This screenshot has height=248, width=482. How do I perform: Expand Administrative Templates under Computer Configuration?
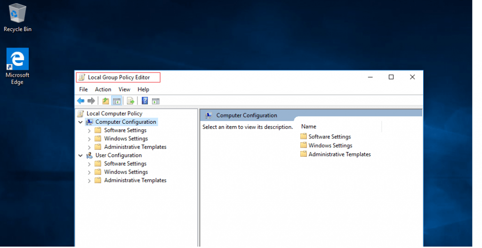(89, 147)
